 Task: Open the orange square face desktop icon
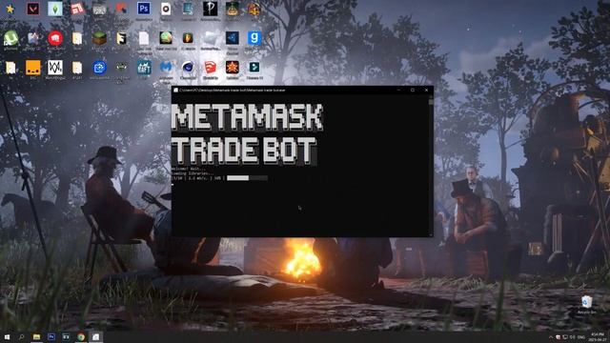(33, 68)
